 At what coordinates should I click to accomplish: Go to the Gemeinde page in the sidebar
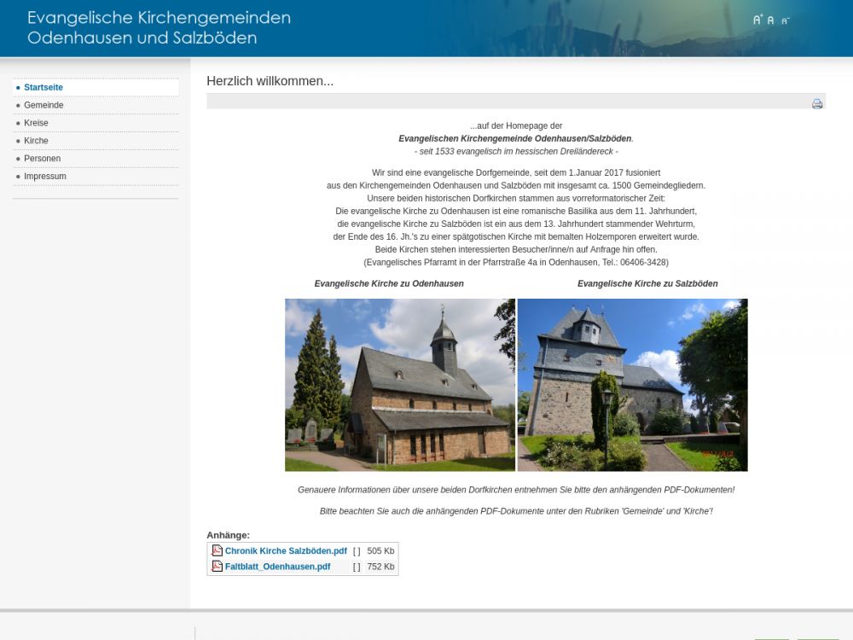44,106
